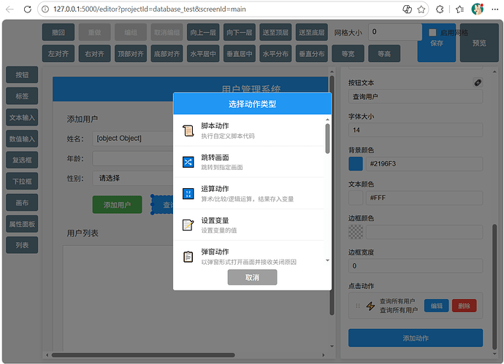Select 跳转画面 action type

(x=249, y=162)
